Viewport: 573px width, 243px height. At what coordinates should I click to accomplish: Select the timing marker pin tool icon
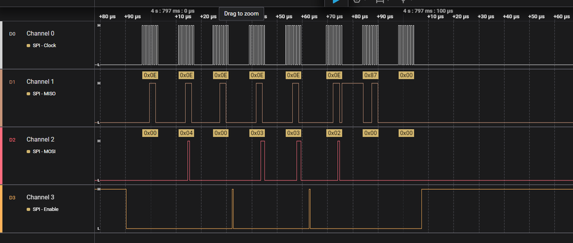[x=403, y=2]
